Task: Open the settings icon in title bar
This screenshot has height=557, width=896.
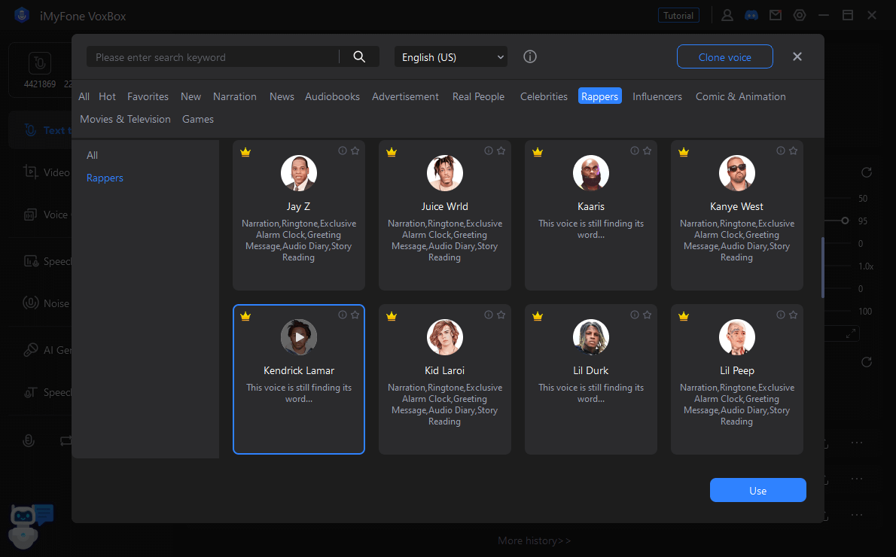Action: click(x=800, y=15)
